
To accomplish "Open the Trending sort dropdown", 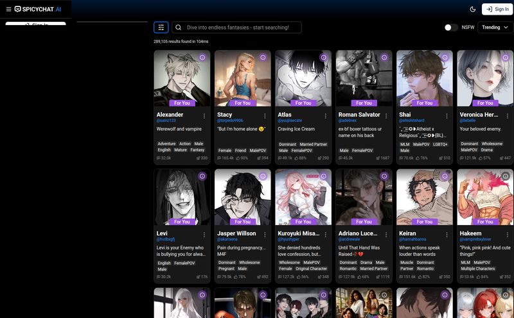I will pos(495,28).
